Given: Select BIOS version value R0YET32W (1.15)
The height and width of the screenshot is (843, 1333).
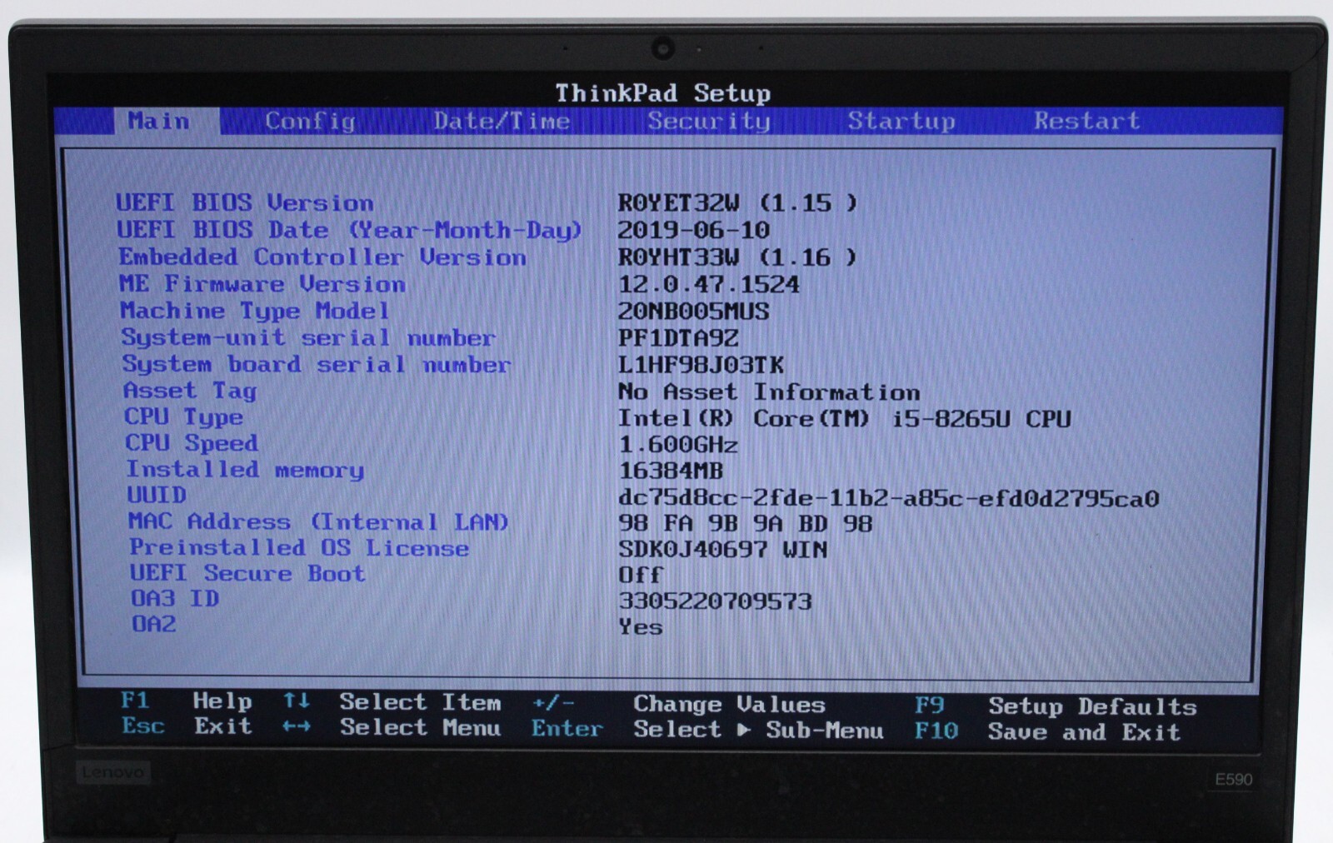Looking at the screenshot, I should pos(737,202).
